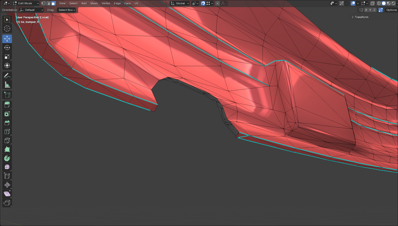
Task: Open the Orientation Default dropdown
Action: coord(32,10)
